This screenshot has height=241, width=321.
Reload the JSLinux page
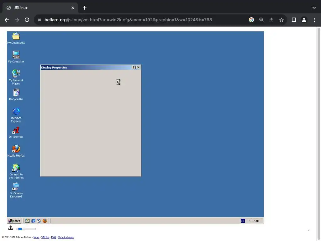27,20
